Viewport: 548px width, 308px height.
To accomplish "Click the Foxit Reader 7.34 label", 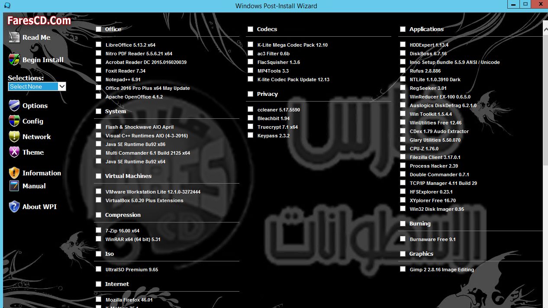I will pos(126,71).
